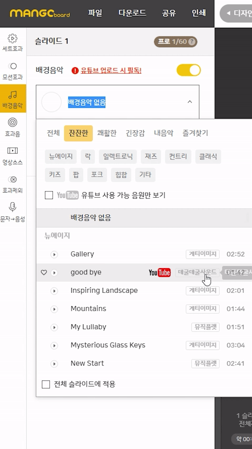Viewport: 252px width, 449px height.
Task: Click 게티이미지 tag on Gallery row
Action: 202,254
